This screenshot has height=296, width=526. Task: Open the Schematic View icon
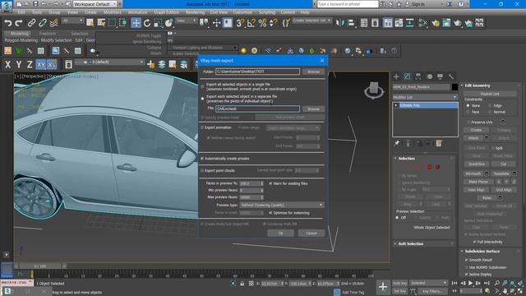point(410,23)
